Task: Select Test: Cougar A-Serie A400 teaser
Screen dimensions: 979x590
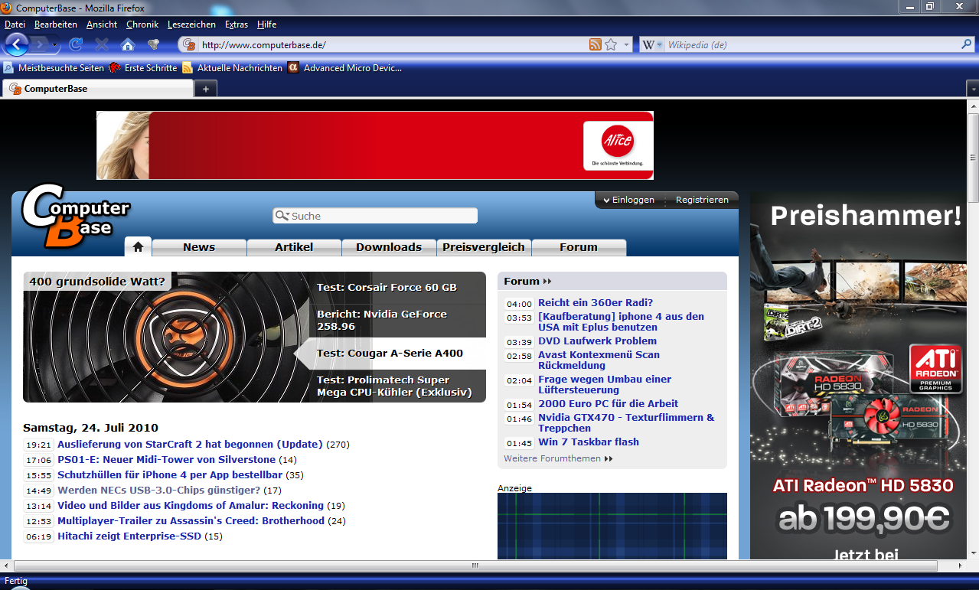Action: pos(390,354)
